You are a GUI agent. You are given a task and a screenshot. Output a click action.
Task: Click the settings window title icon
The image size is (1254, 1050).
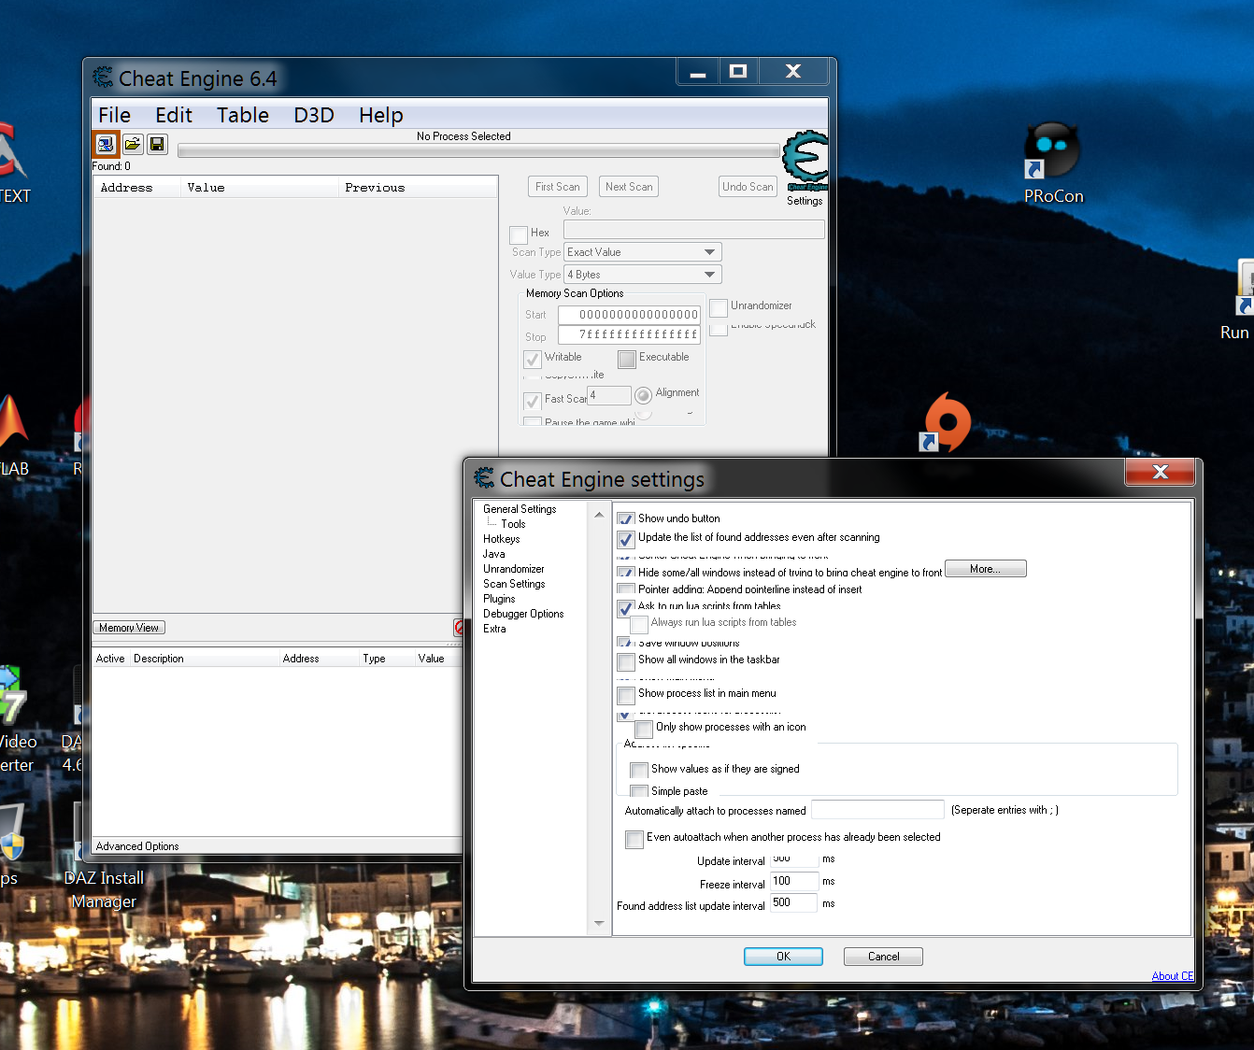(x=484, y=478)
